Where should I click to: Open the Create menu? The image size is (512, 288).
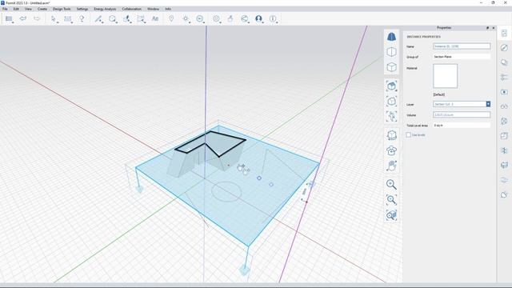(x=42, y=9)
